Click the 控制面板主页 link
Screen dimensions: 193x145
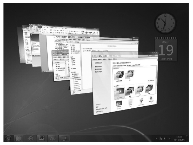(98, 63)
